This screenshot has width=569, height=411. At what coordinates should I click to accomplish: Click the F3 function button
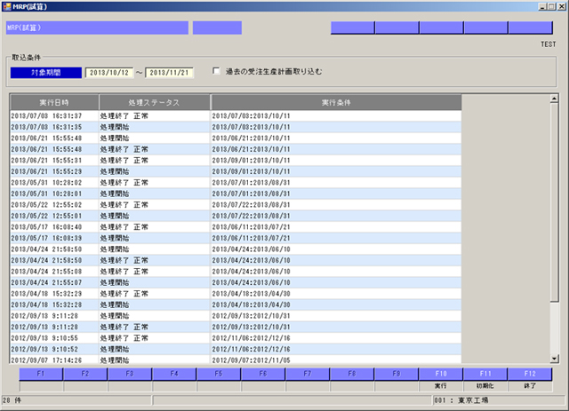coord(130,374)
